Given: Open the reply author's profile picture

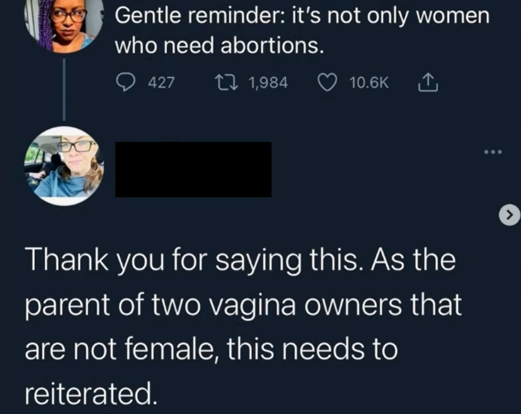Looking at the screenshot, I should (x=64, y=166).
